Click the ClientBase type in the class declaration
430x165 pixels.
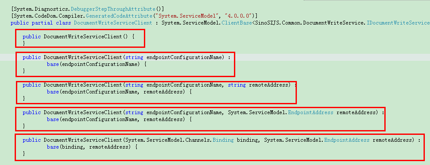tap(237, 22)
